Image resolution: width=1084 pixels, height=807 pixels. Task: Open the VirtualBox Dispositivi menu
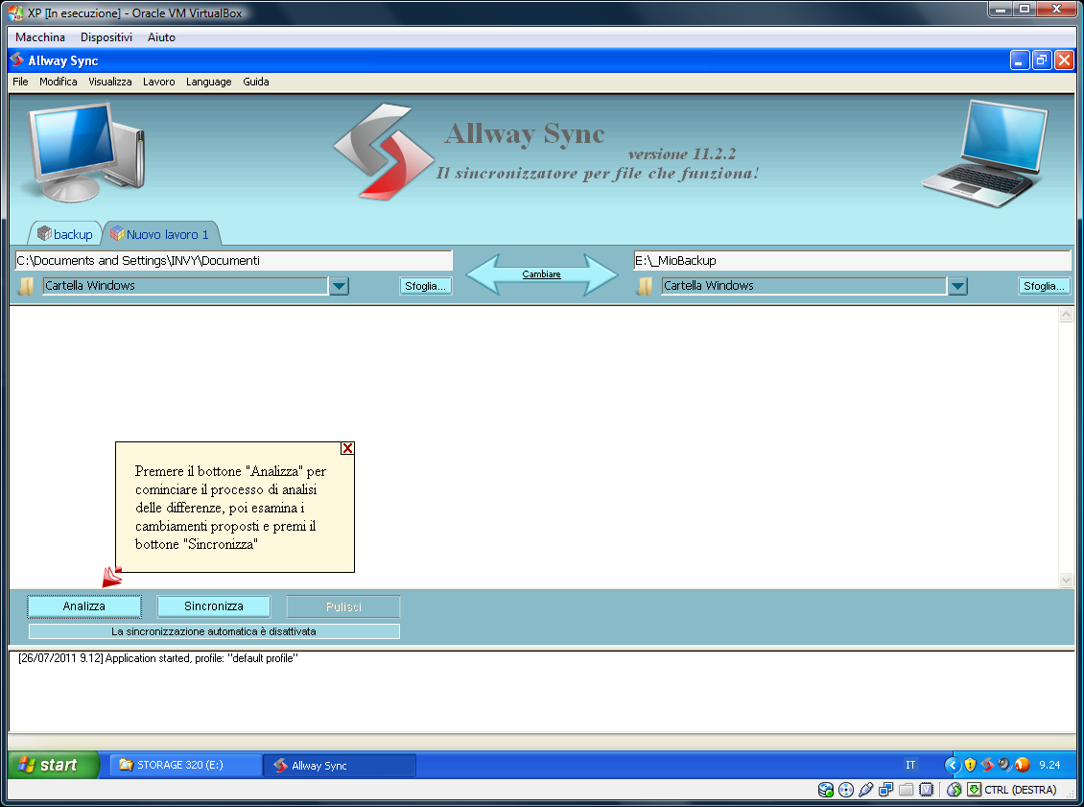click(106, 37)
